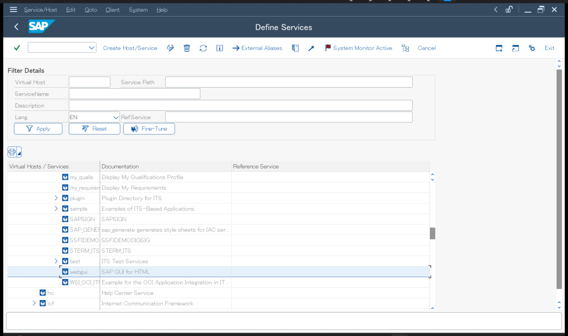Expand the icf tree node
568x336 pixels.
coord(34,303)
